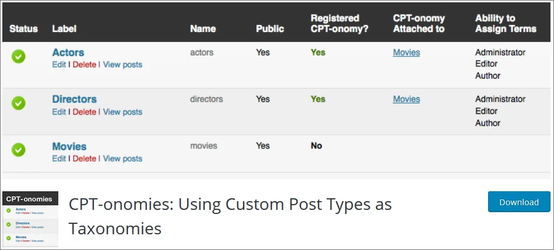Open the Movies post type label
554x250 pixels.
(69, 147)
